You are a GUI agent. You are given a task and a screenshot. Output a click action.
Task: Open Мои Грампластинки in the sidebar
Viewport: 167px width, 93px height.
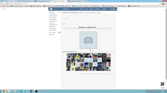53,19
